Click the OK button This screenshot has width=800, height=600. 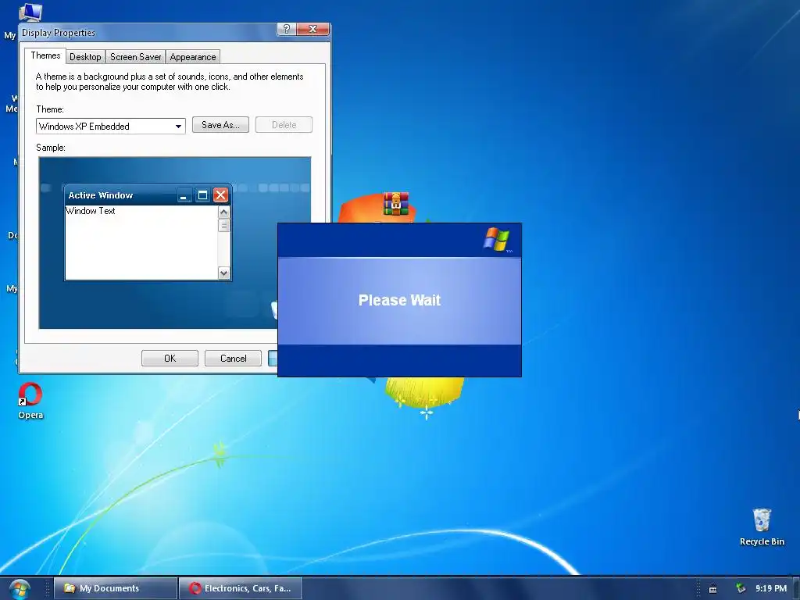[170, 358]
